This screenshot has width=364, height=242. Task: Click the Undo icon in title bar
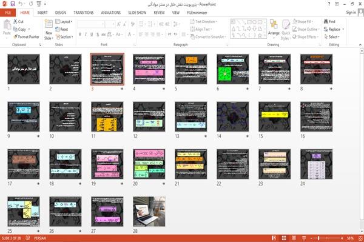21,4
